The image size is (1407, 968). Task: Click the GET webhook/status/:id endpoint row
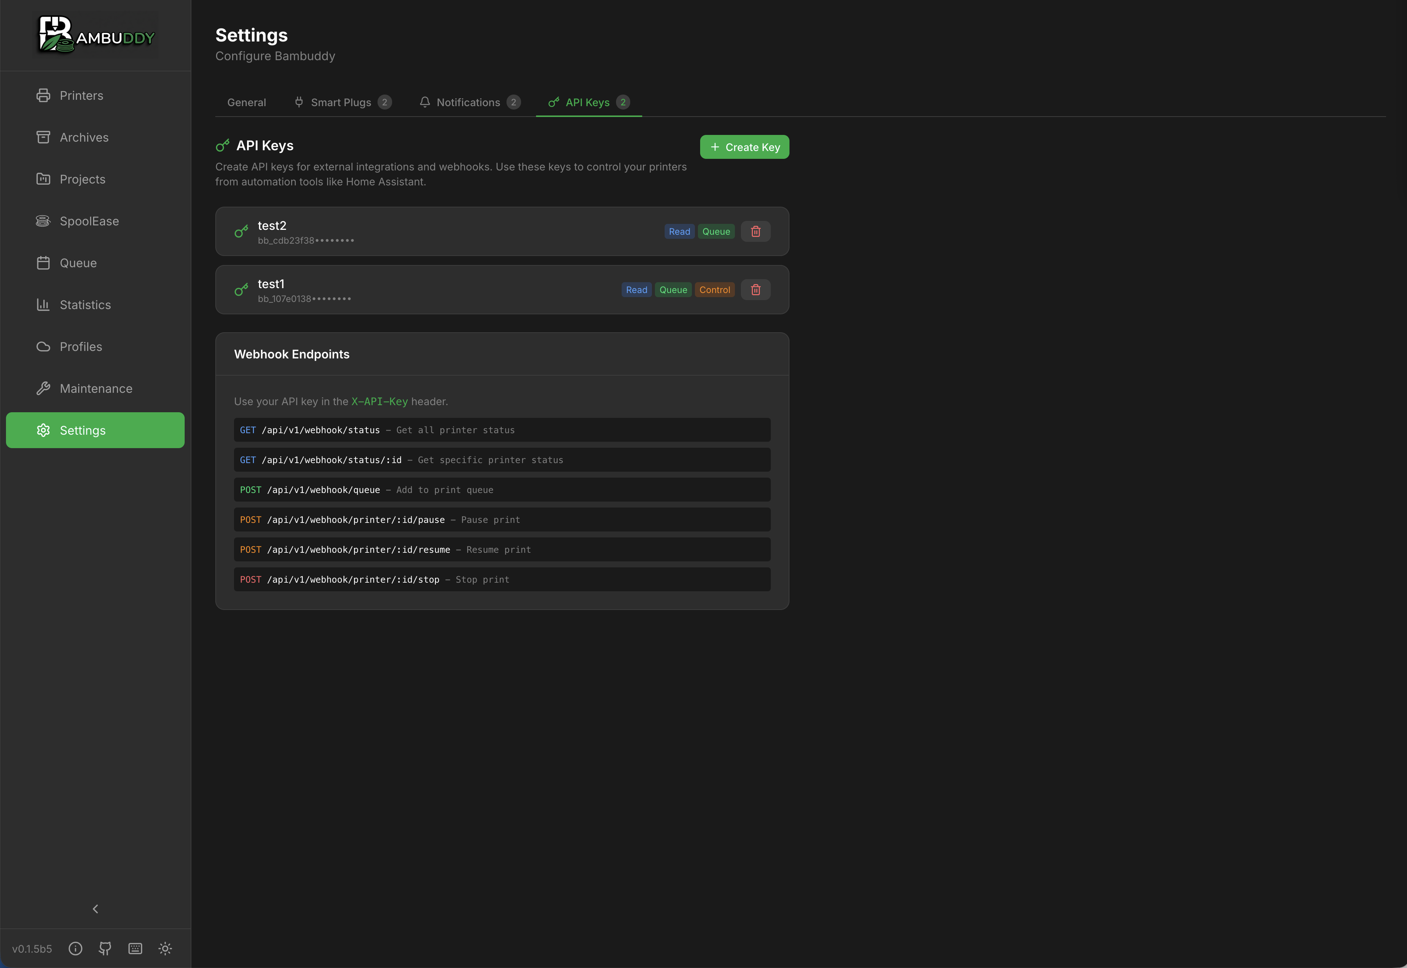(x=502, y=460)
